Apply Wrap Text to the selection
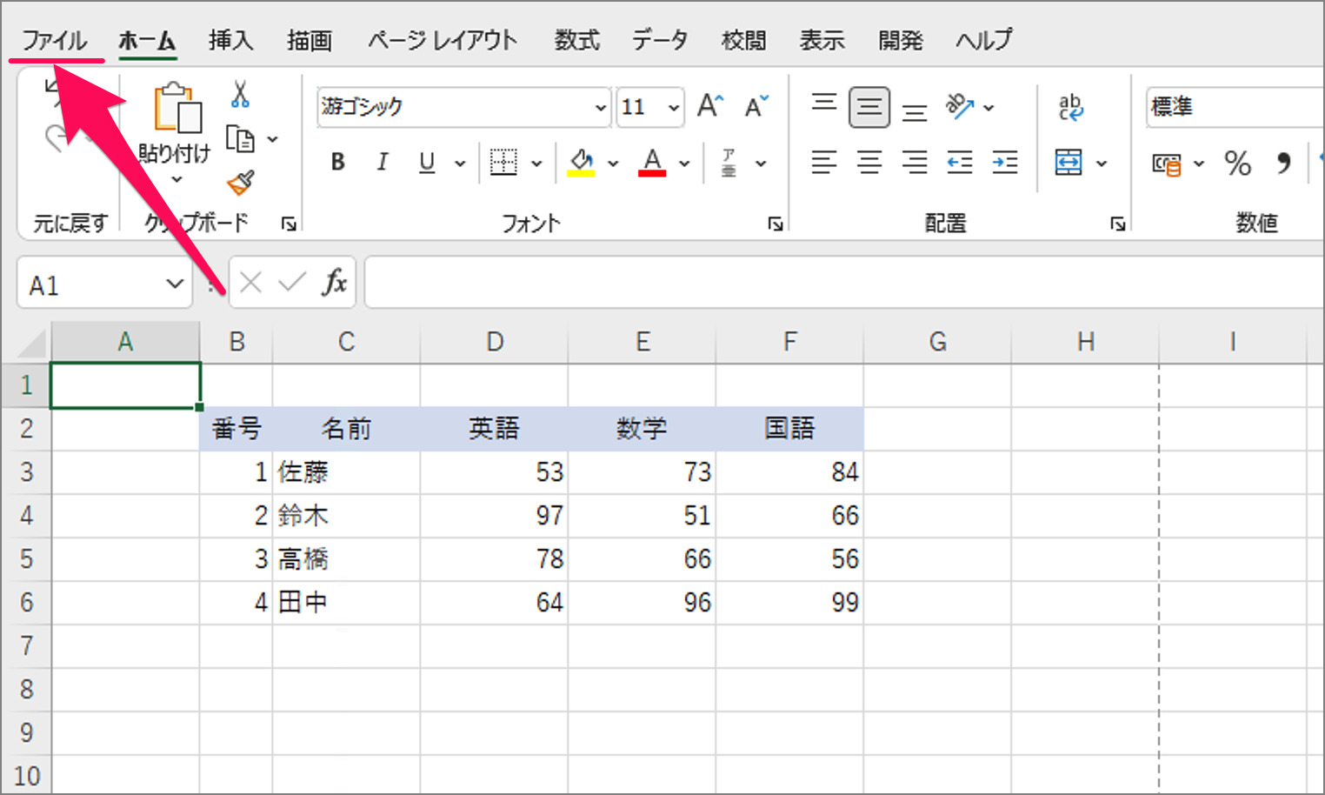The height and width of the screenshot is (795, 1325). pyautogui.click(x=1071, y=107)
